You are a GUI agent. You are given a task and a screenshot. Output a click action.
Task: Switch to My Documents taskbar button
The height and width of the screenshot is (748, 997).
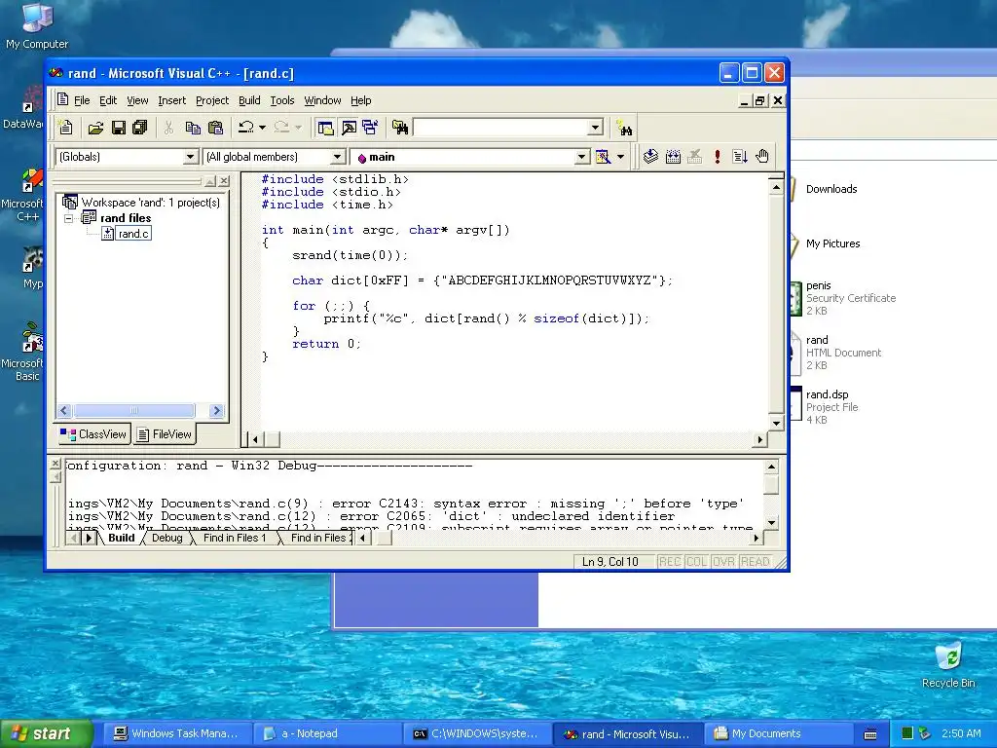(x=778, y=734)
